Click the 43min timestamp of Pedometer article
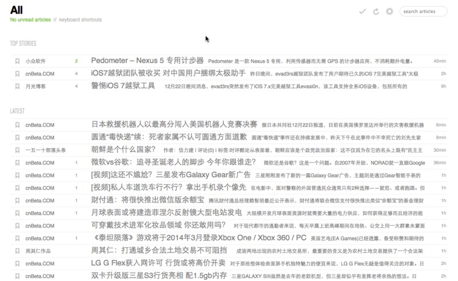The image size is (458, 281). pos(440,61)
